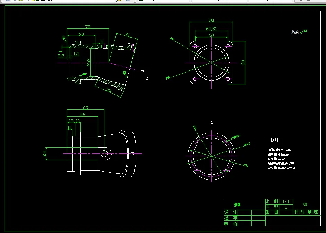326x233 pixels.
Task: Click the 设计 label in the title block
Action: point(231,213)
